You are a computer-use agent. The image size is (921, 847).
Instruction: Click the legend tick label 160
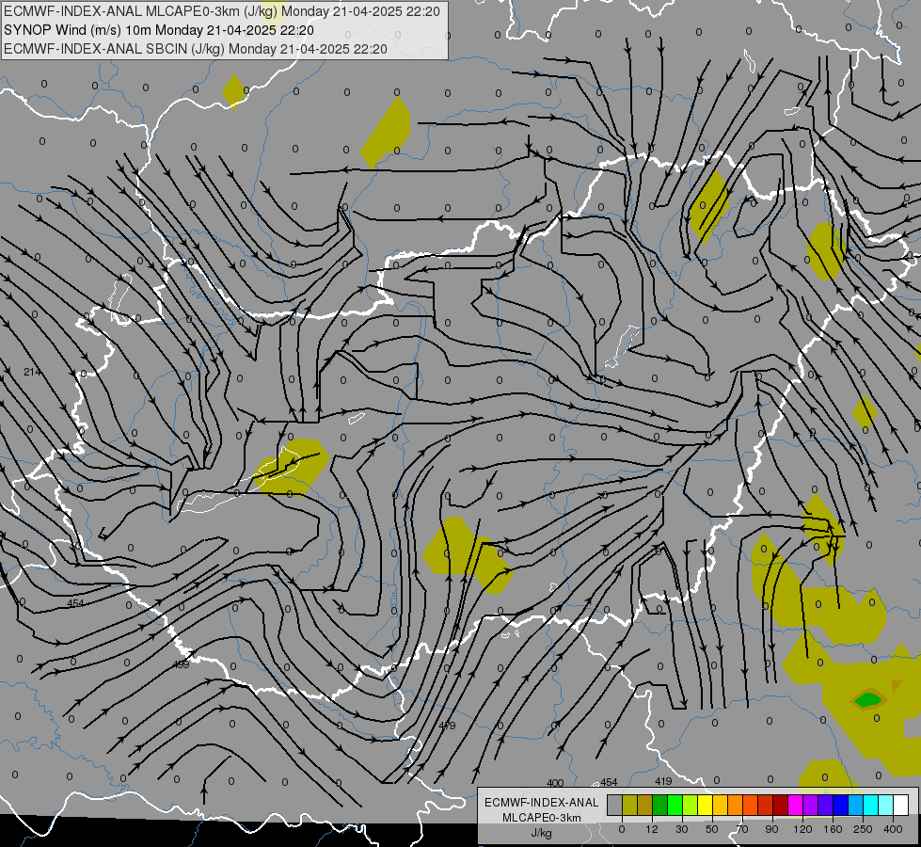[833, 829]
